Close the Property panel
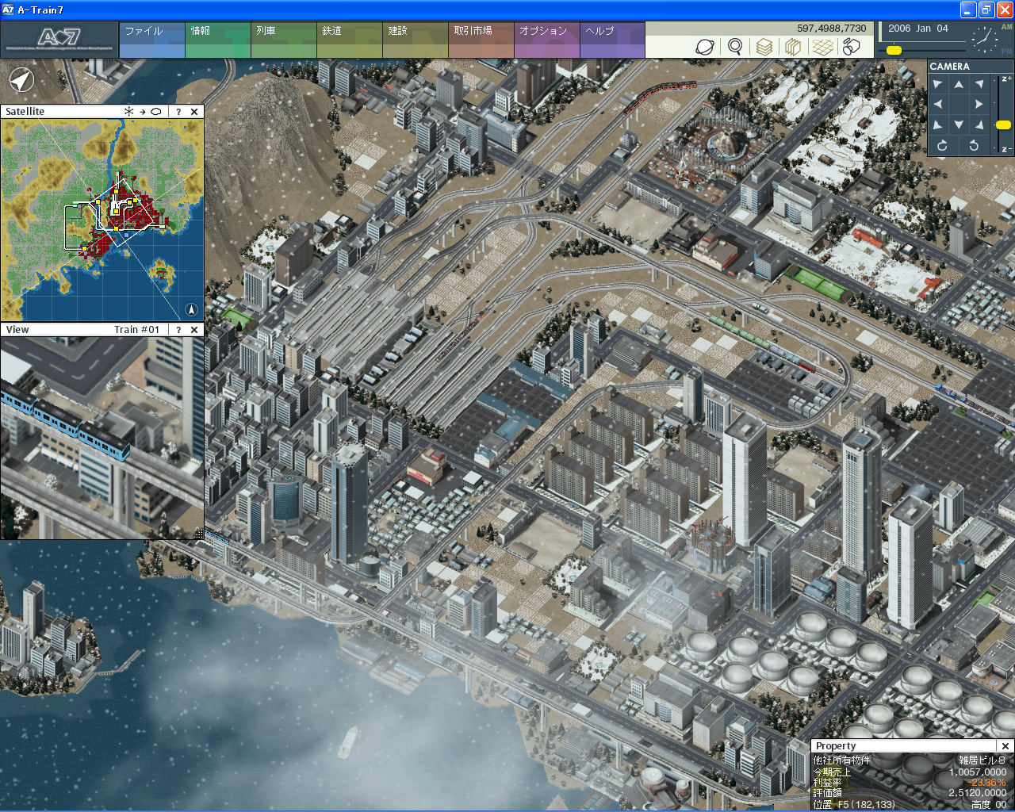Screen dimensions: 1015x812 tap(1005, 746)
